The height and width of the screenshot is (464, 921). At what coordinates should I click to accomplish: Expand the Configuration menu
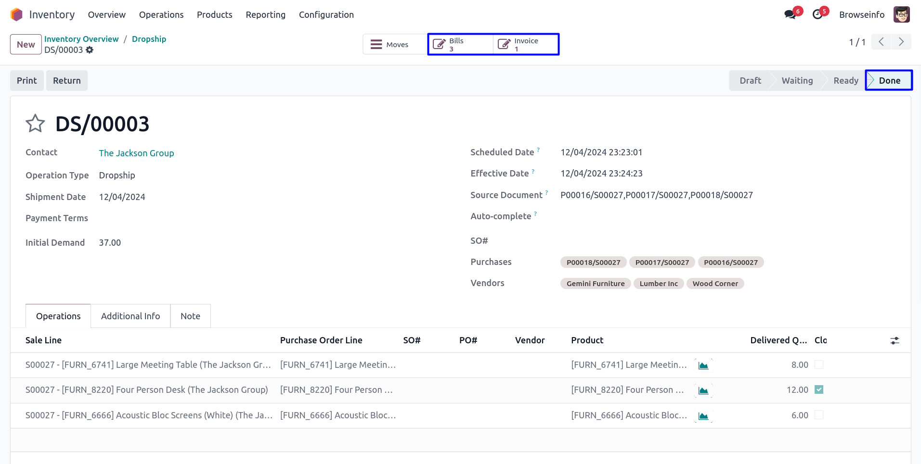pyautogui.click(x=326, y=15)
